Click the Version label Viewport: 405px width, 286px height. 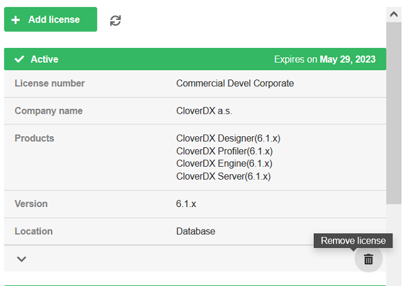click(31, 204)
